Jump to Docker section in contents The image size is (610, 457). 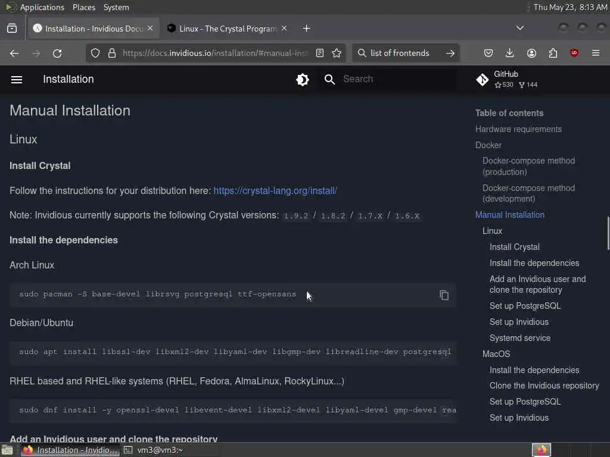[x=488, y=145]
